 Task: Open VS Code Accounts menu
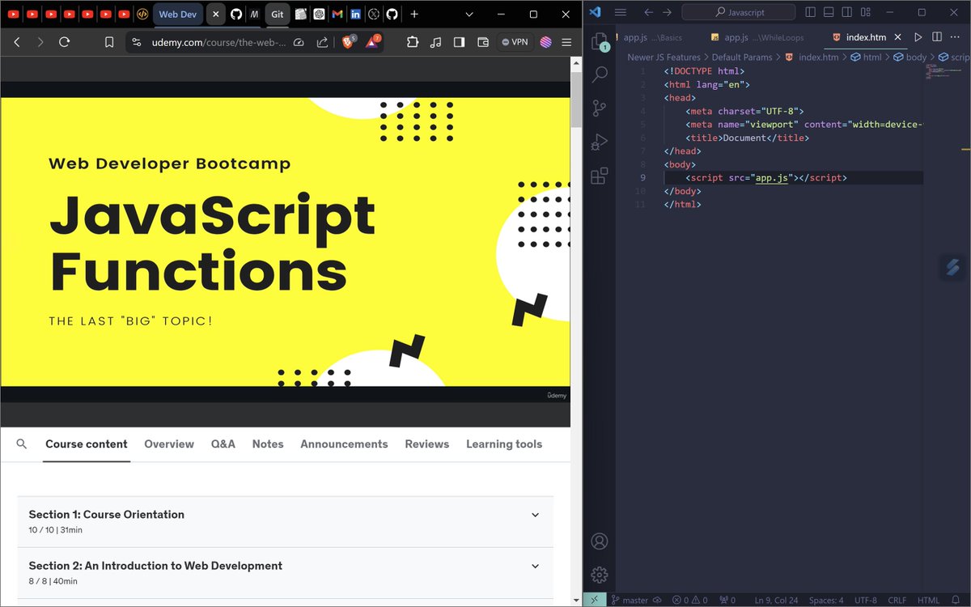point(600,541)
